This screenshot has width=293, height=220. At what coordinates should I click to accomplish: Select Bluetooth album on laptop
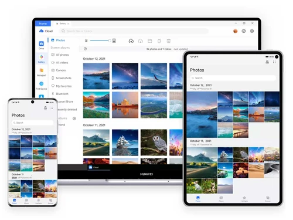(60, 94)
